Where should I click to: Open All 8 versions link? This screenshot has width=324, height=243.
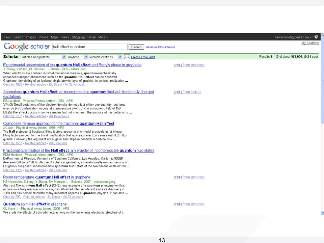(x=58, y=143)
